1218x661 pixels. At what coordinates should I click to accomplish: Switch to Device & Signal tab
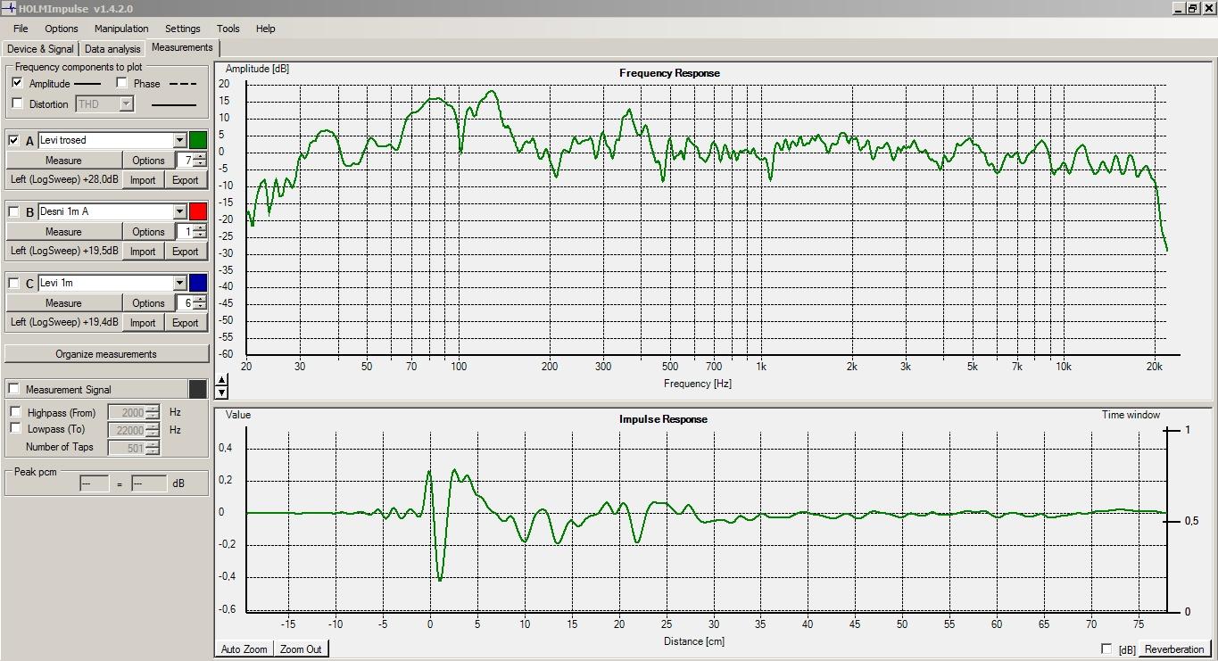pos(40,49)
